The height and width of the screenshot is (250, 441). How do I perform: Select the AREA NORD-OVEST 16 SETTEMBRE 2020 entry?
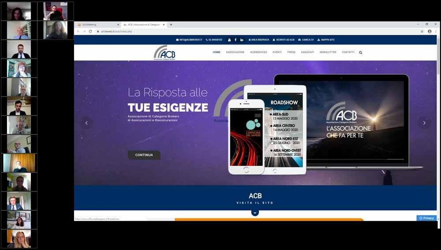[x=286, y=153]
